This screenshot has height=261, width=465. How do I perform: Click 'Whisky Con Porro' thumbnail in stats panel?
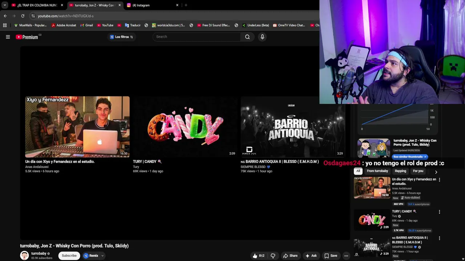click(373, 148)
